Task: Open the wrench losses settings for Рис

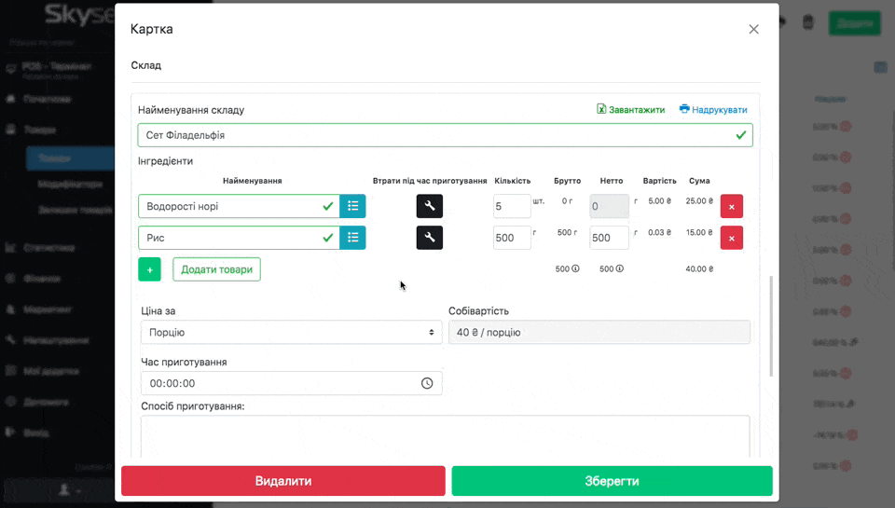Action: point(429,238)
